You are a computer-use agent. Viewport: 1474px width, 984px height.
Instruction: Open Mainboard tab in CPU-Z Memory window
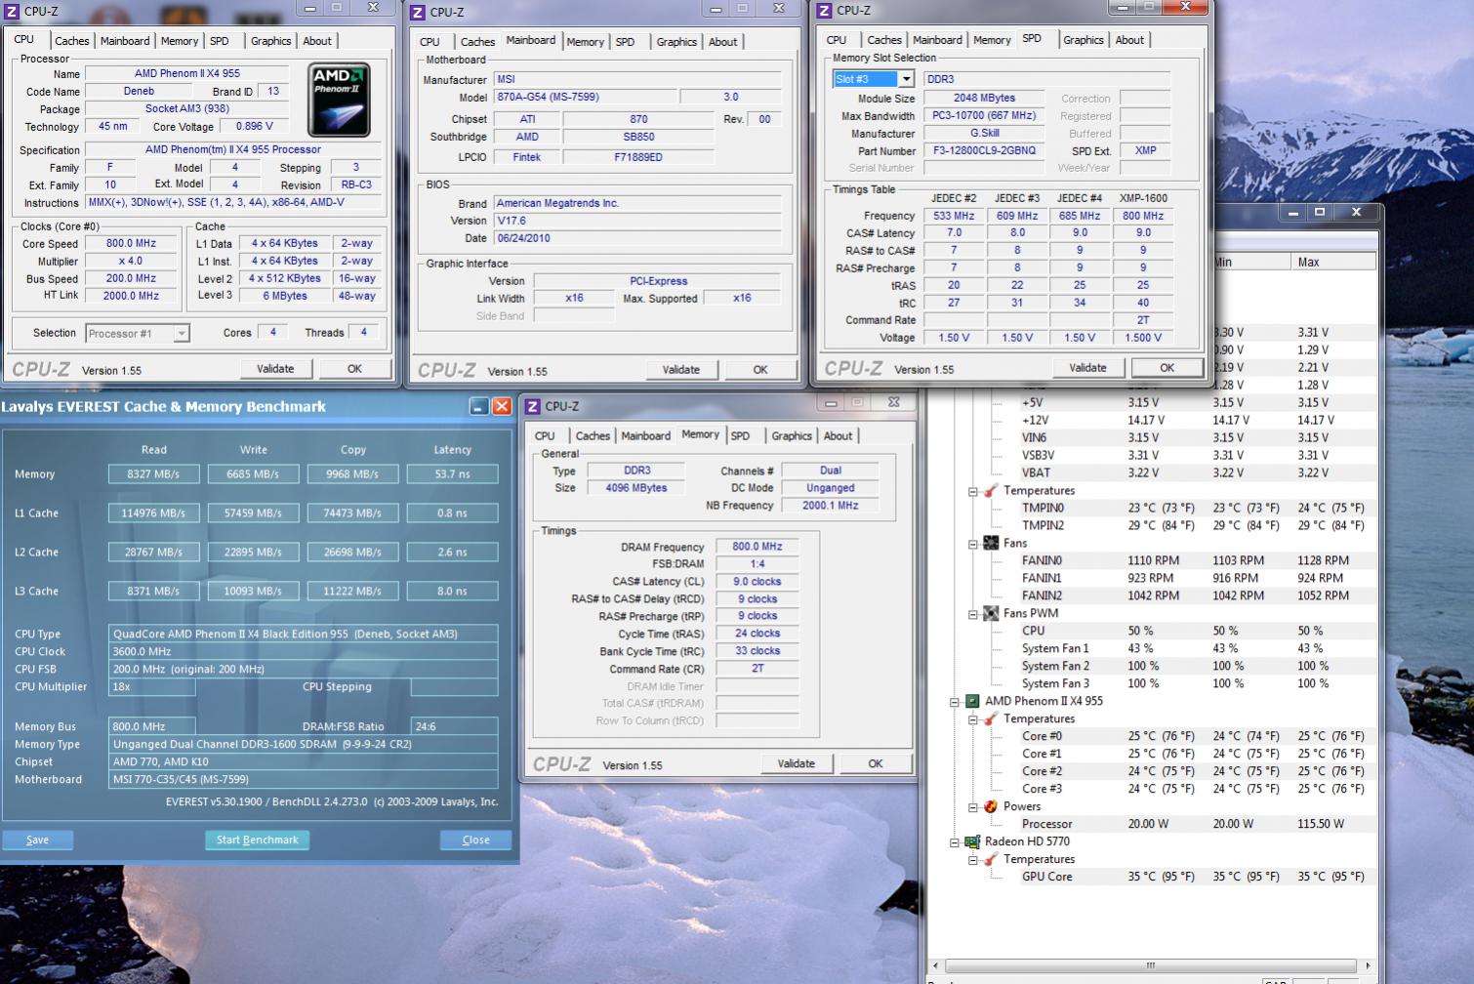646,436
